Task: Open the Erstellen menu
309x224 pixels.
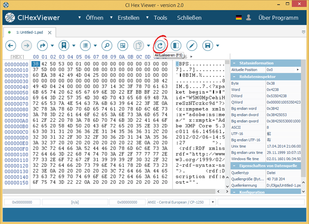Action: click(x=128, y=18)
